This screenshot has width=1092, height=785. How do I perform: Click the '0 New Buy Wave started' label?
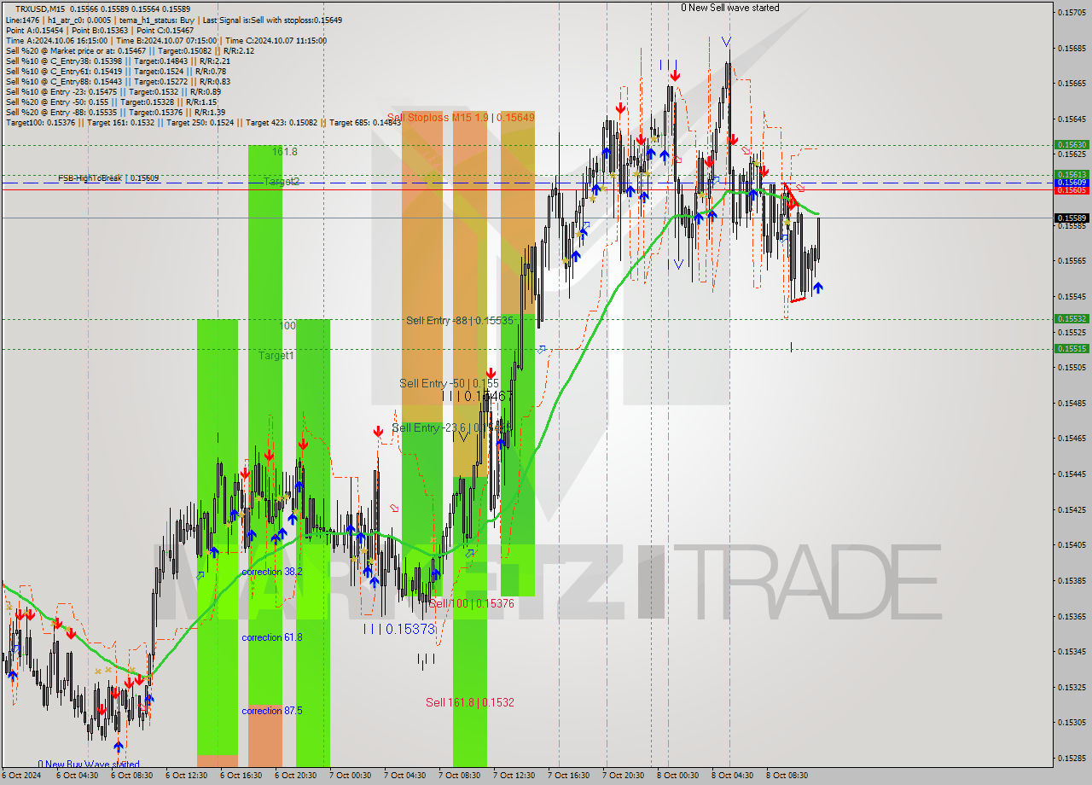point(88,765)
